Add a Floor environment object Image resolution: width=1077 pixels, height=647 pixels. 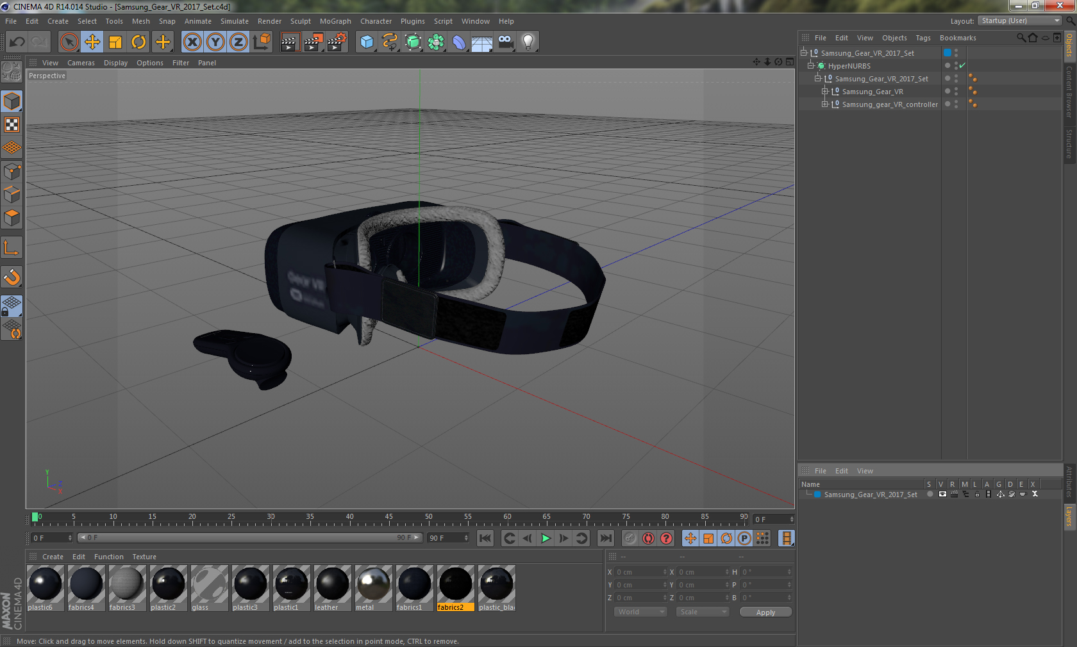[x=482, y=42]
